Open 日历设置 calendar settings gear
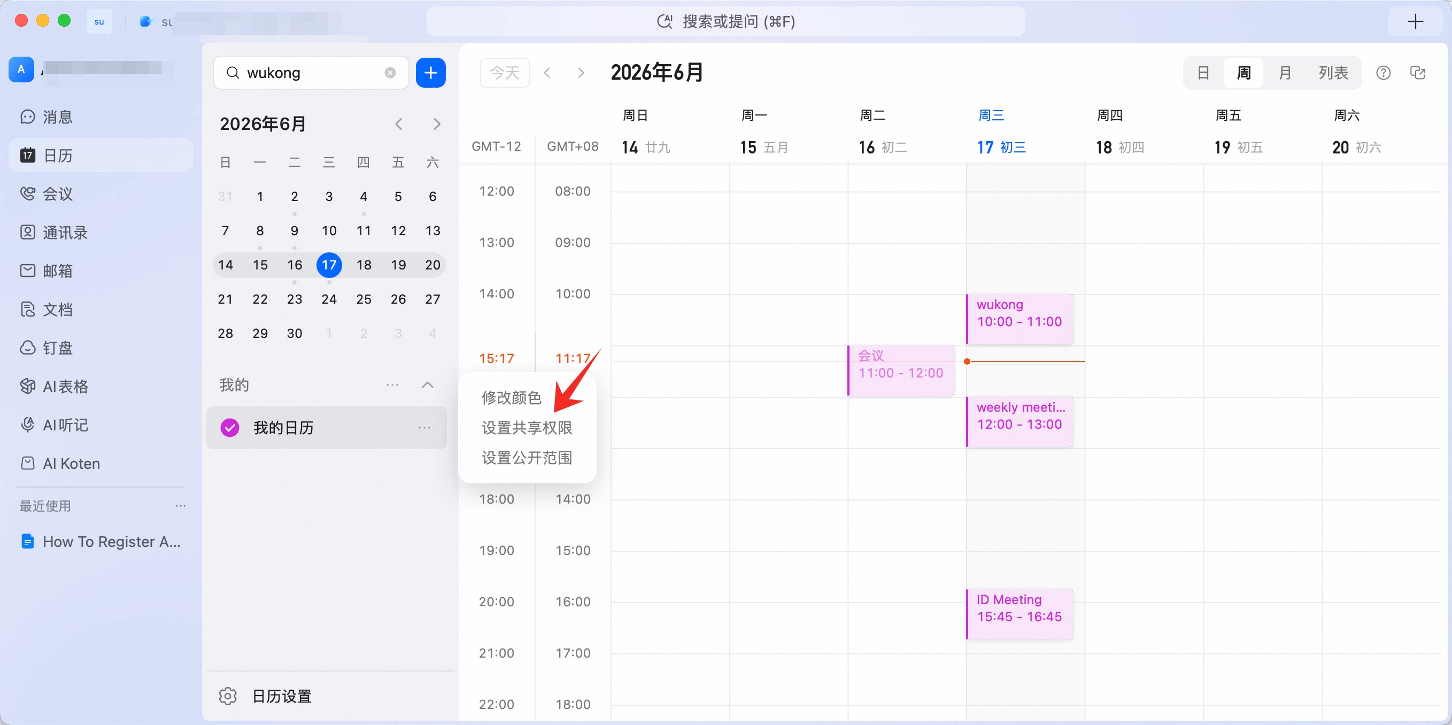 click(265, 696)
